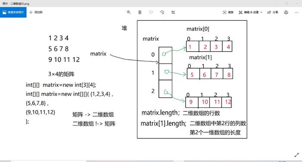Click the label matrix[1] above the second array
The image size is (302, 162).
click(201, 58)
